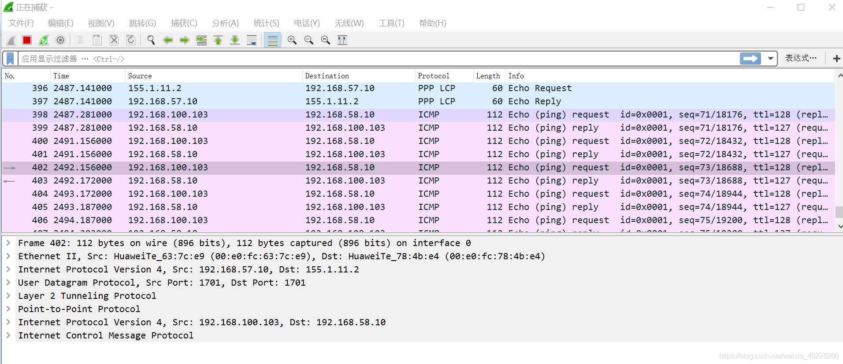Click the start capture shark fin icon
Image resolution: width=843 pixels, height=364 pixels.
11,40
